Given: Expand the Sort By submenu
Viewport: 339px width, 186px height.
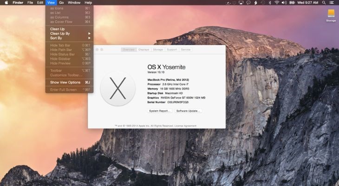Looking at the screenshot, I should 69,38.
